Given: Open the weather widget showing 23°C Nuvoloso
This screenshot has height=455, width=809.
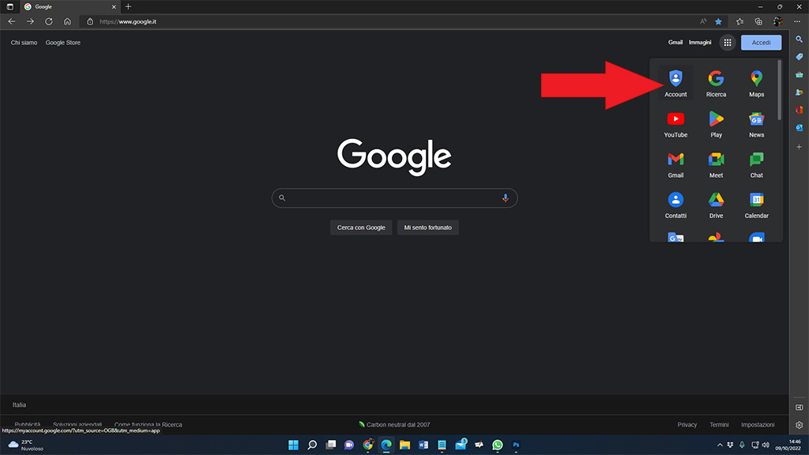Looking at the screenshot, I should pyautogui.click(x=27, y=446).
